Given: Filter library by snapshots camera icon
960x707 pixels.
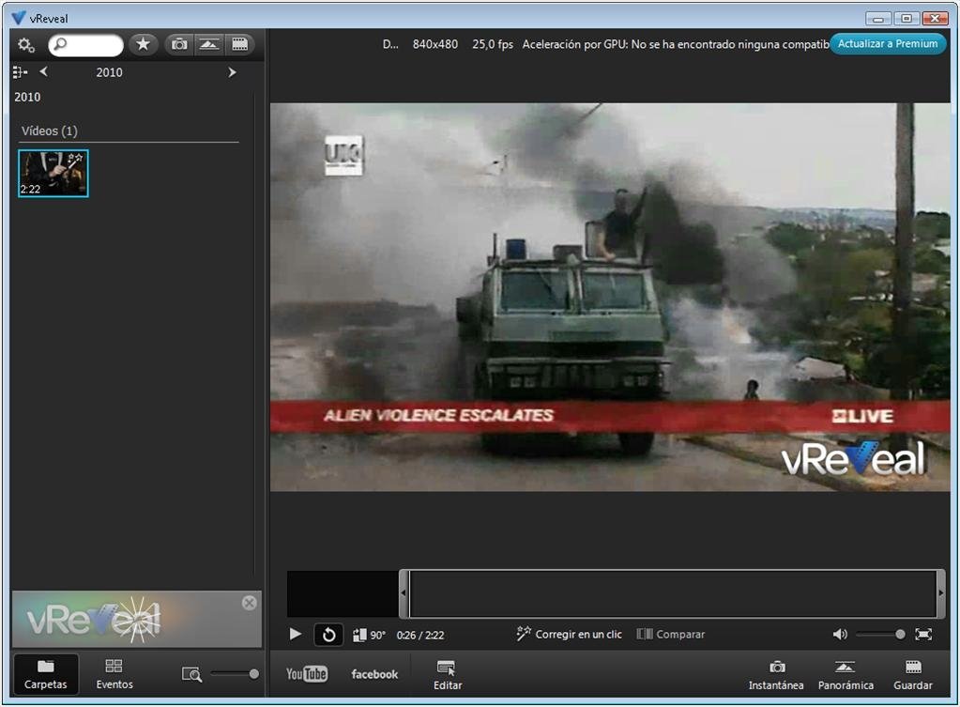Looking at the screenshot, I should click(179, 44).
